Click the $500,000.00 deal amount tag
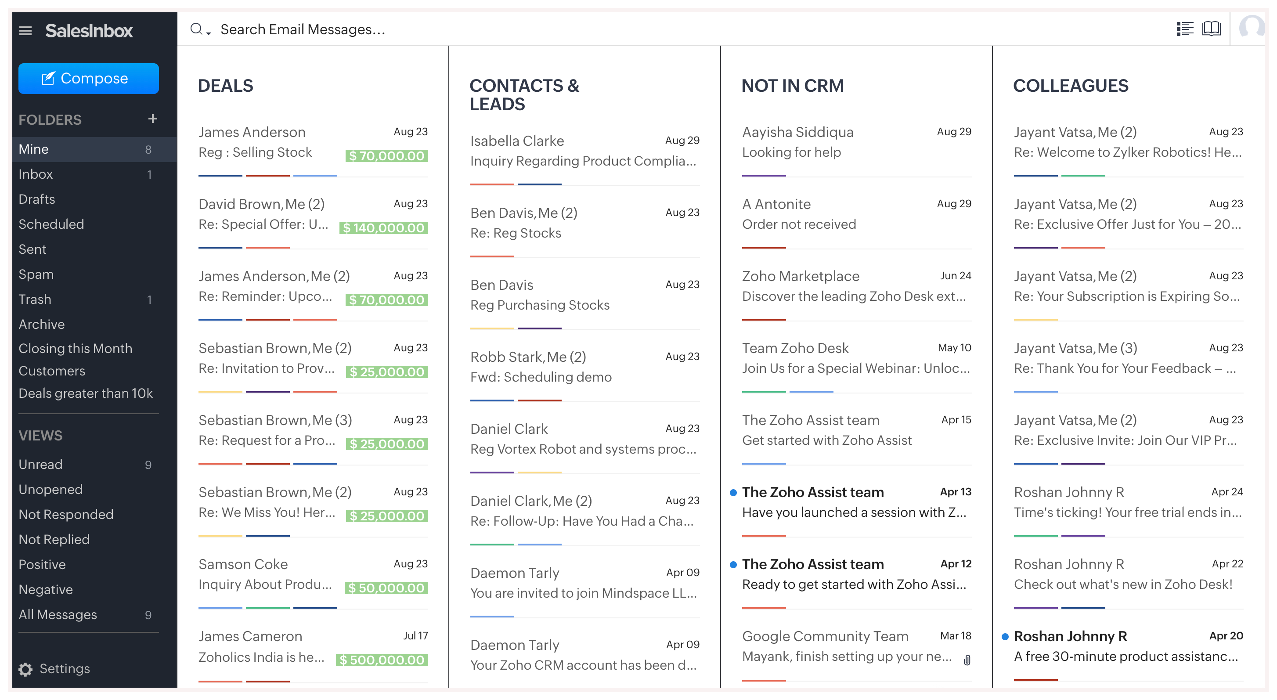Viewport: 1277px width, 700px height. 382,660
